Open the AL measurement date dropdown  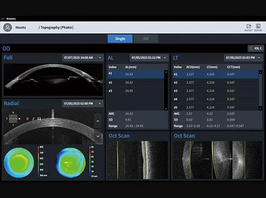pyautogui.click(x=149, y=58)
